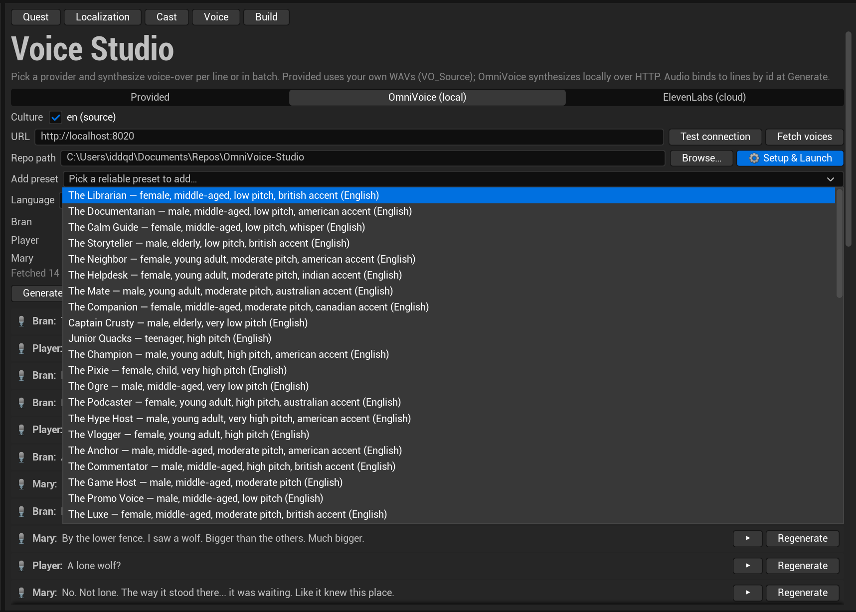Open the Cast tab
856x612 pixels.
click(167, 17)
